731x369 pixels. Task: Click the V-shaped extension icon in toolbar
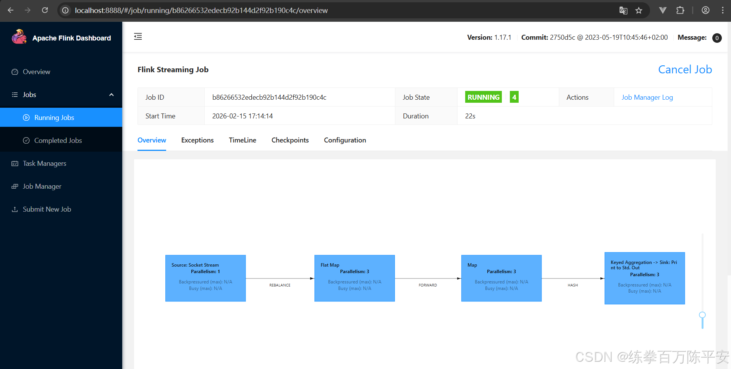pos(663,10)
